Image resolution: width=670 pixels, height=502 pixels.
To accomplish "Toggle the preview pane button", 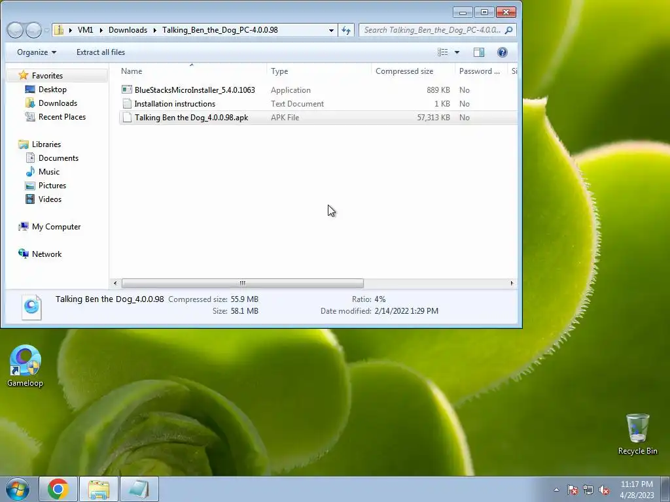I will point(478,52).
